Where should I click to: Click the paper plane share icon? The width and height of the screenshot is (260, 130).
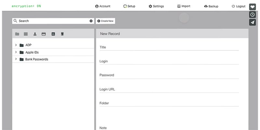252,22
